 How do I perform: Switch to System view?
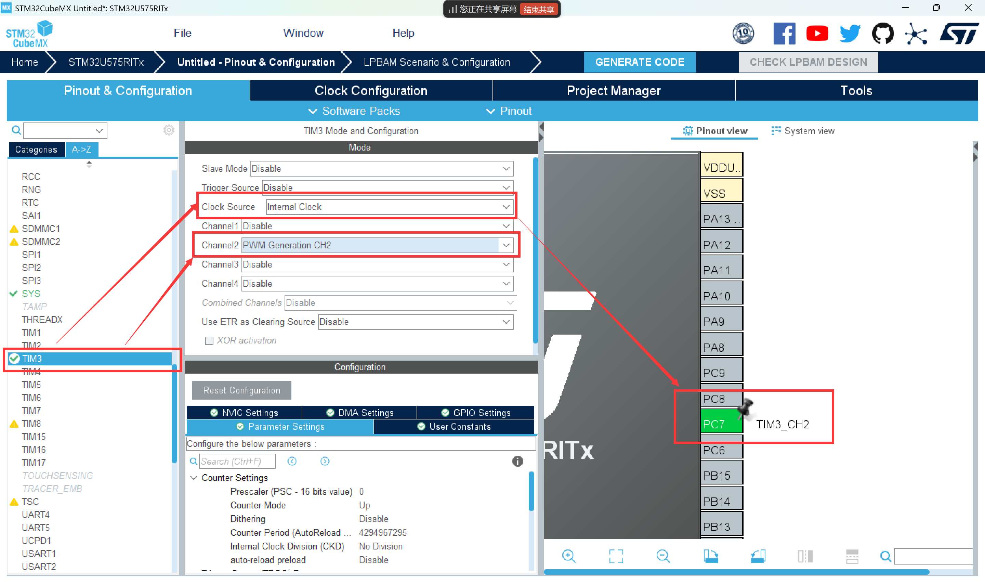coord(803,131)
